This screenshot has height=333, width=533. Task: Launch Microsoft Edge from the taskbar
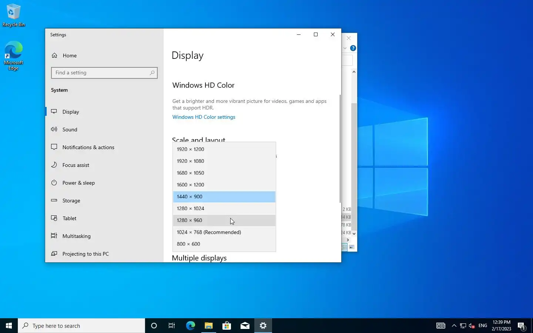point(190,326)
